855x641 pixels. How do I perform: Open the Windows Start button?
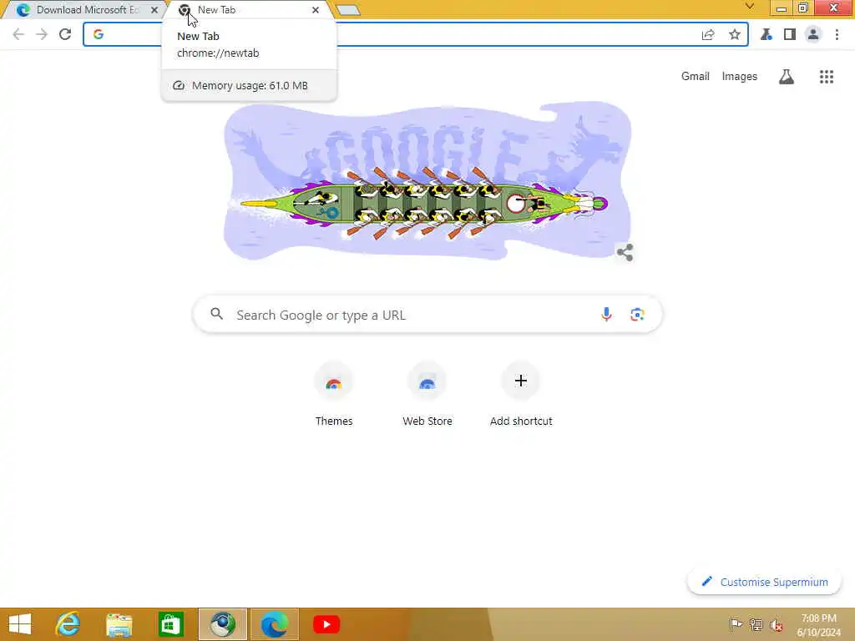[x=20, y=624]
